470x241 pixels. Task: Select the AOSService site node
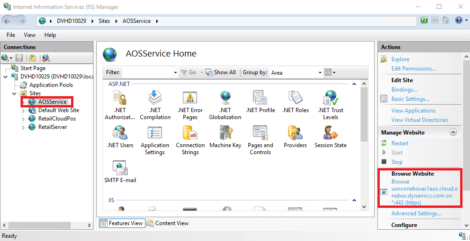(x=52, y=102)
